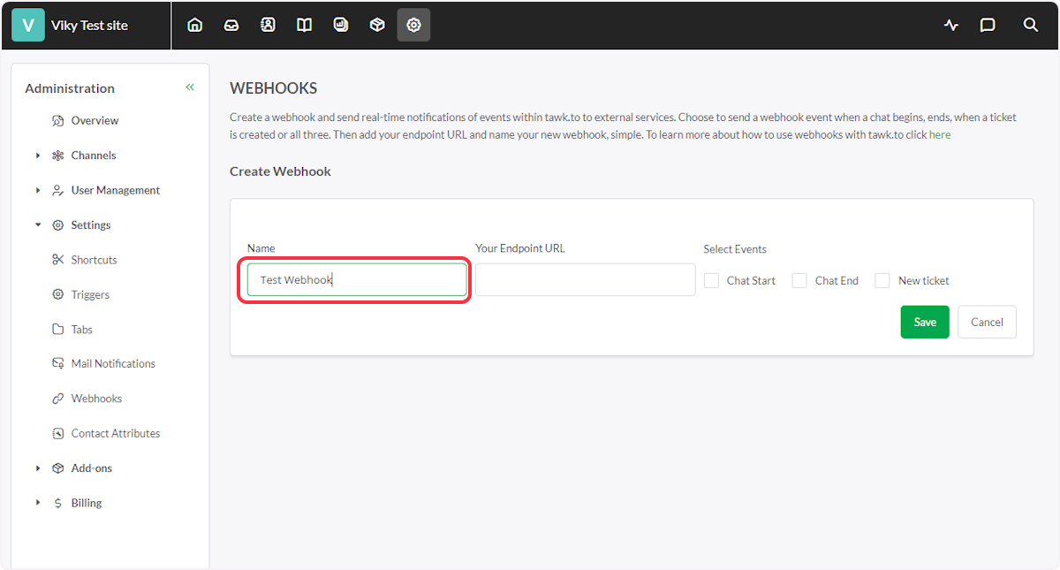
Task: Enable the Chat Start event
Action: 712,280
